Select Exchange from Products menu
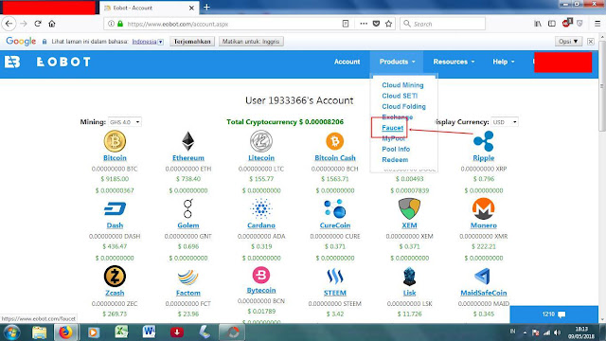Screen dimensions: 606x341 pos(398,117)
